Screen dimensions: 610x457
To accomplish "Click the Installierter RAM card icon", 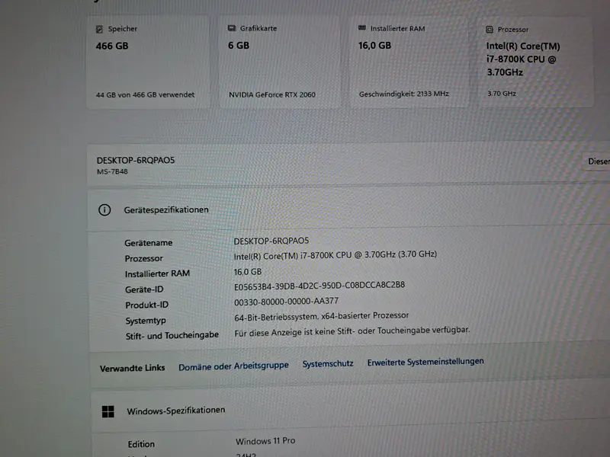I will pos(361,28).
